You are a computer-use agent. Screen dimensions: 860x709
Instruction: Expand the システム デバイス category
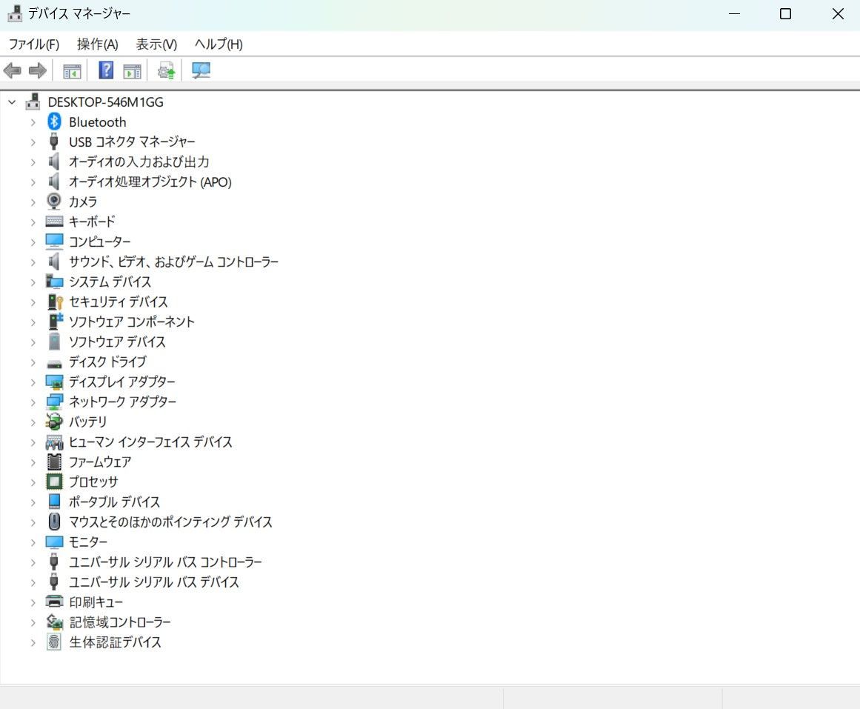pos(33,282)
